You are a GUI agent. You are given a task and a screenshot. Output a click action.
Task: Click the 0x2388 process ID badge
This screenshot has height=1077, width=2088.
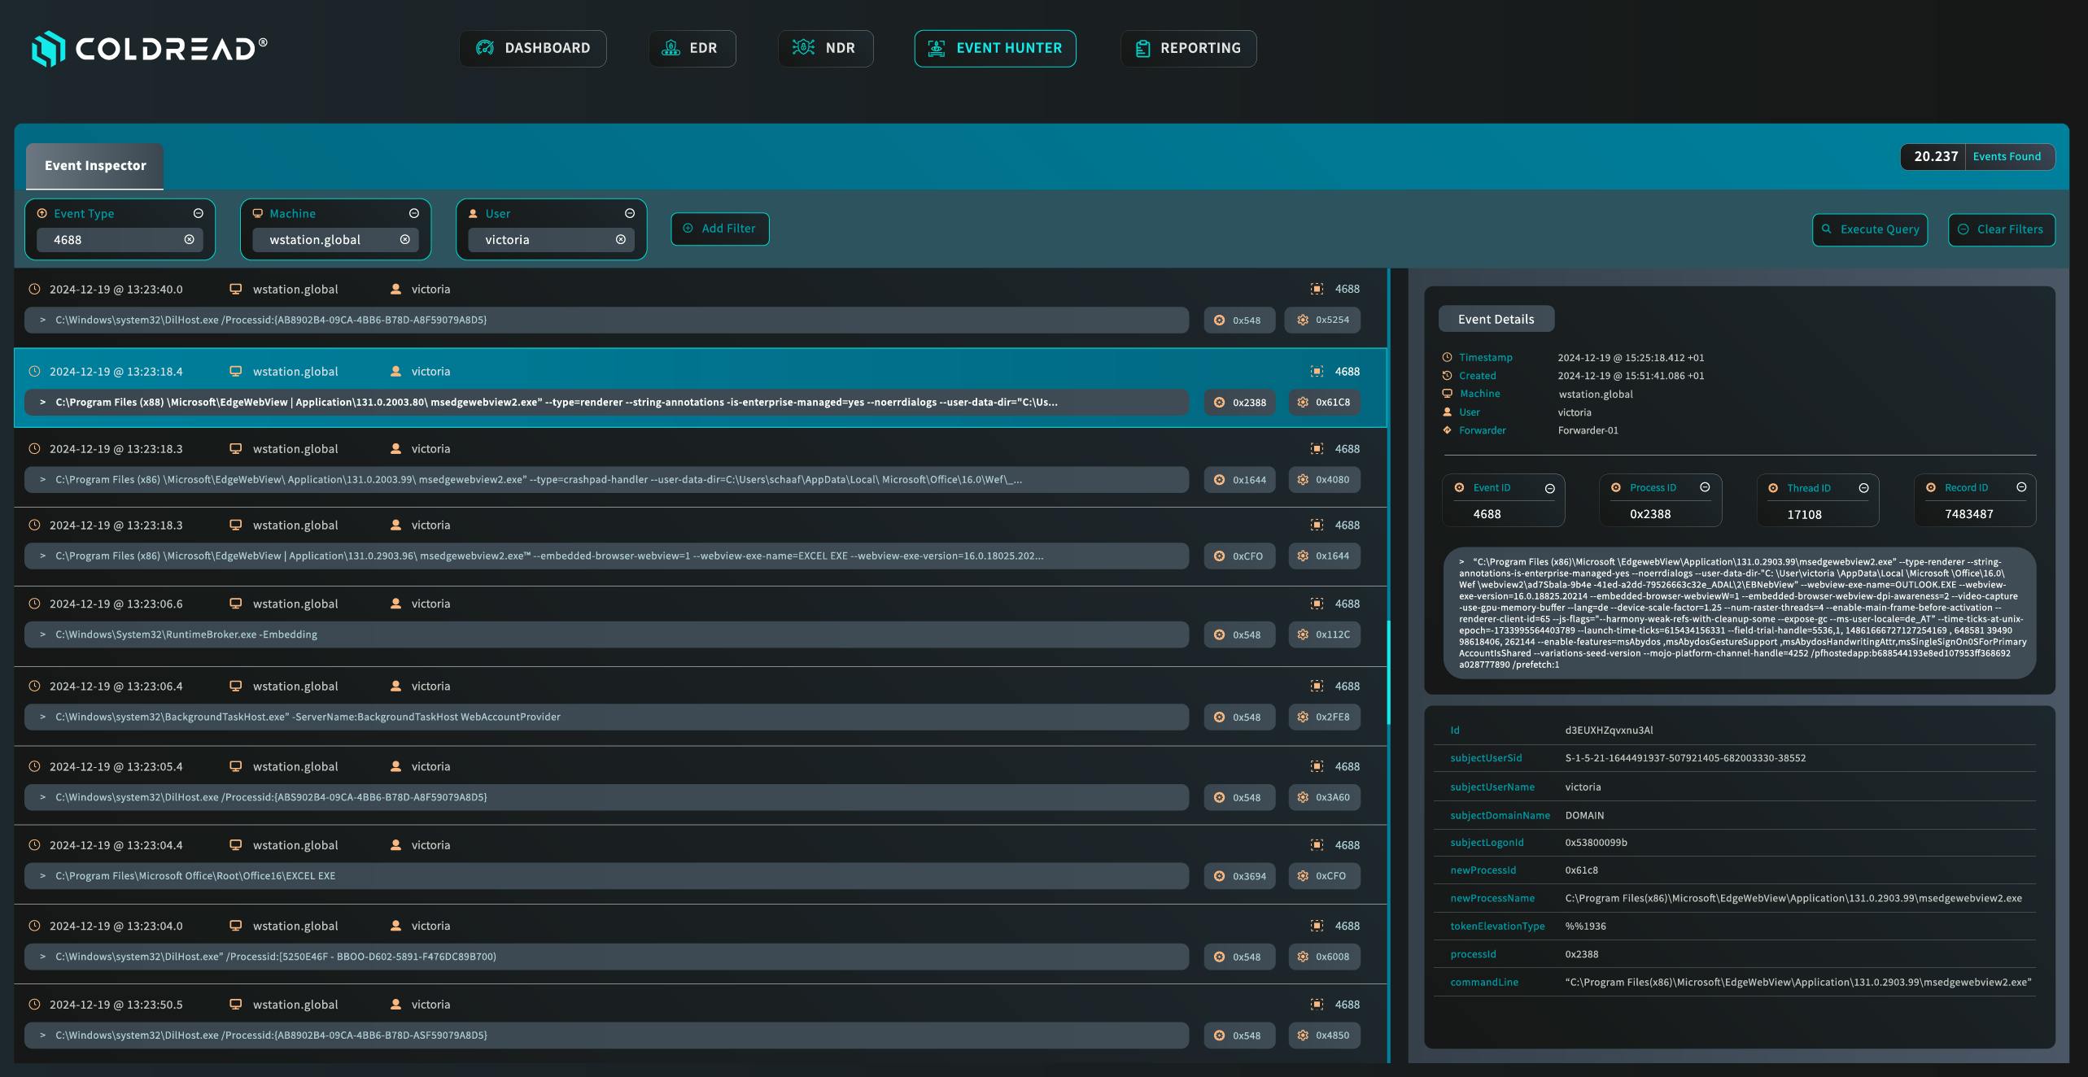1240,402
